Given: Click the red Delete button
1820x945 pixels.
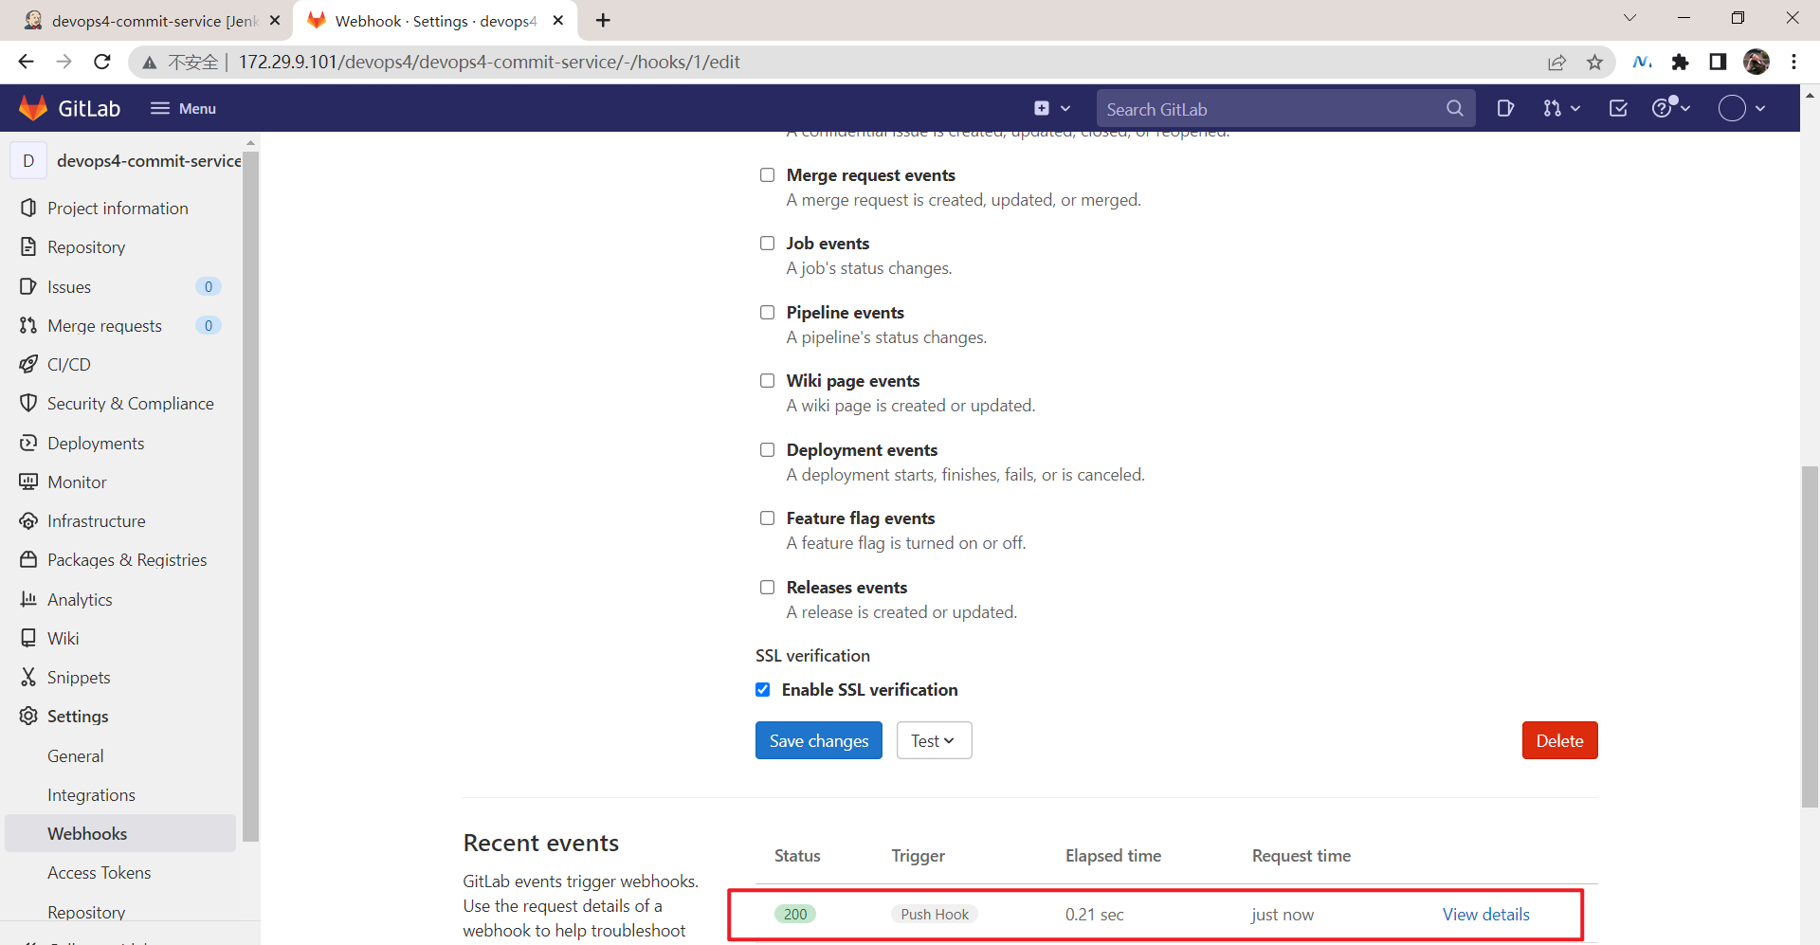Looking at the screenshot, I should tap(1559, 740).
